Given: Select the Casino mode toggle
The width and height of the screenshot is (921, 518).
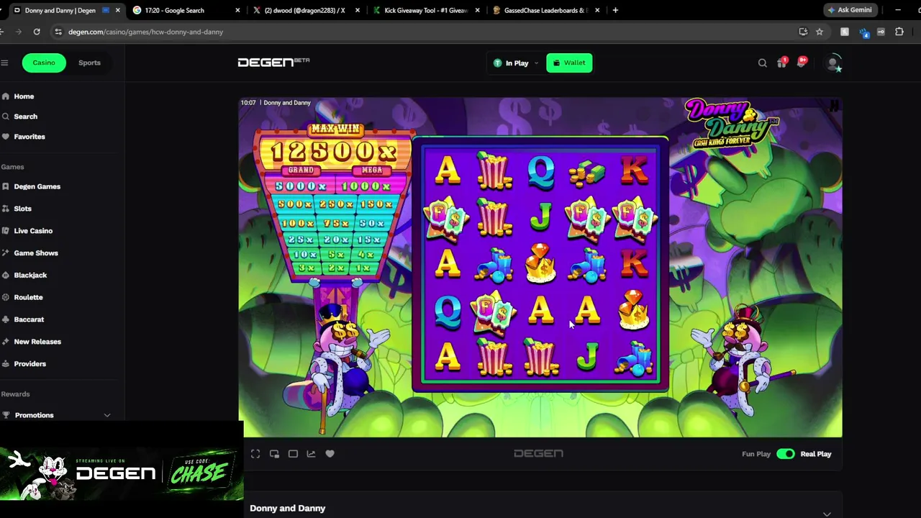Looking at the screenshot, I should click(x=44, y=63).
